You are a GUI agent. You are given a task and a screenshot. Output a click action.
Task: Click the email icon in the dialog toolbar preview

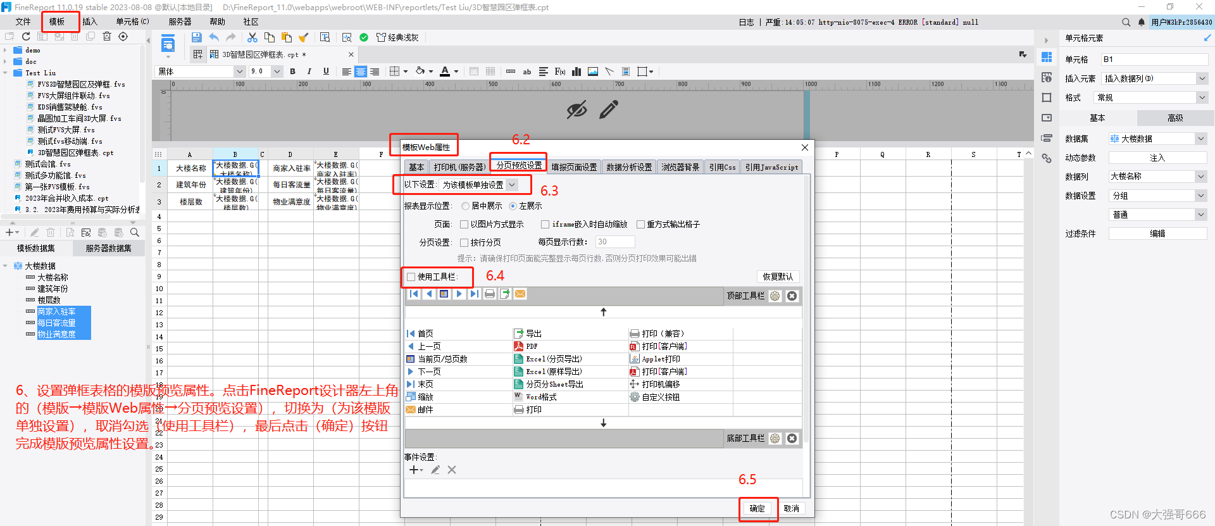point(520,294)
